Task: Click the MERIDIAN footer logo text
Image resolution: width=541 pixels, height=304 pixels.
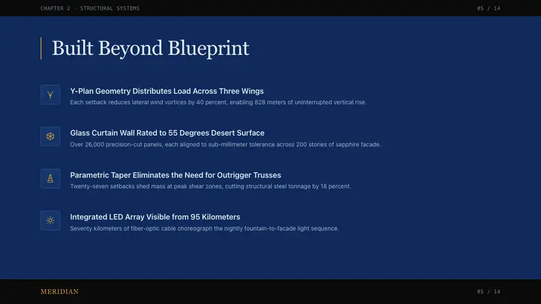Action: (60, 292)
